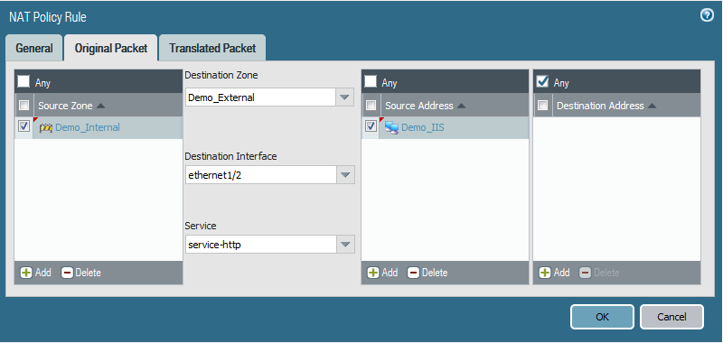This screenshot has width=723, height=343.
Task: Sort by the Destination Address arrow icon
Action: point(652,106)
